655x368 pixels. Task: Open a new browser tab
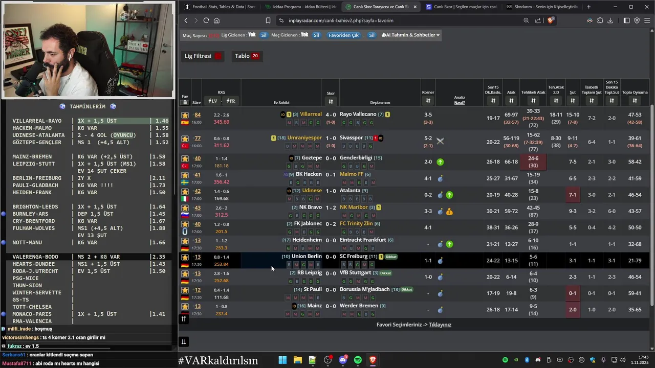click(588, 7)
